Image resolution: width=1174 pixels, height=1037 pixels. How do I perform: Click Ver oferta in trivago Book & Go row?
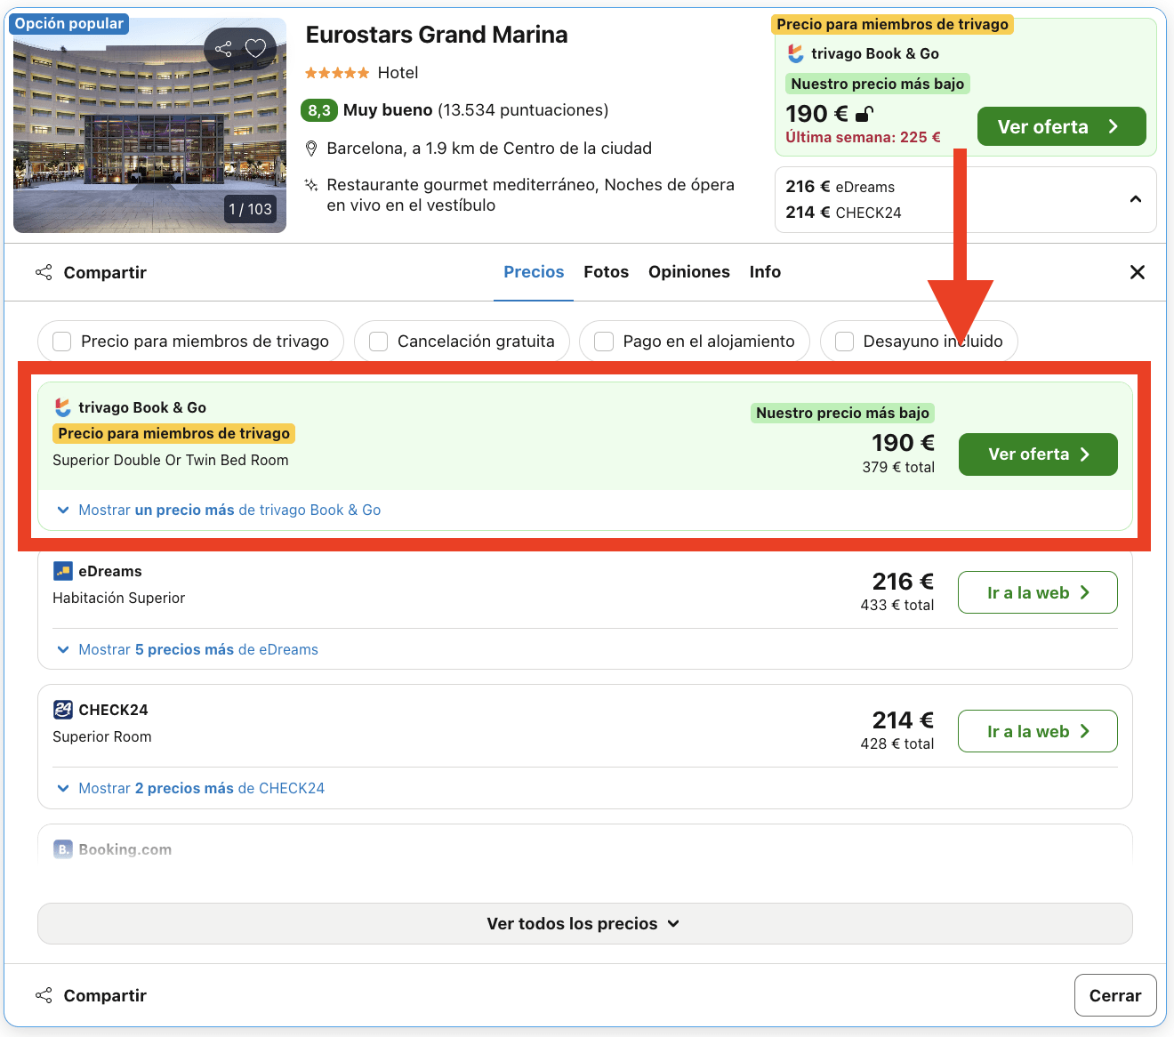[x=1038, y=454]
